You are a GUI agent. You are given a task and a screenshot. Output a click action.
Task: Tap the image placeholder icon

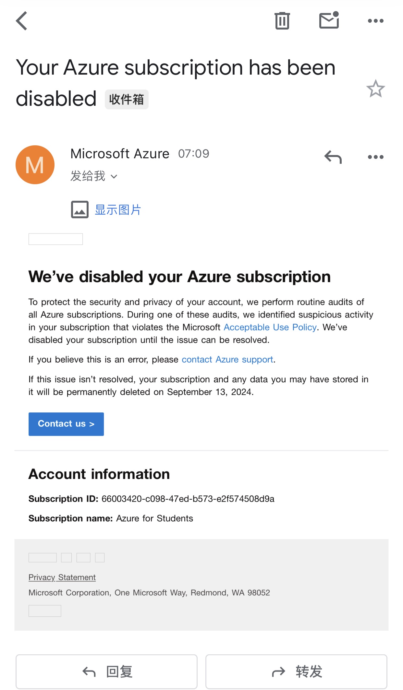[80, 209]
